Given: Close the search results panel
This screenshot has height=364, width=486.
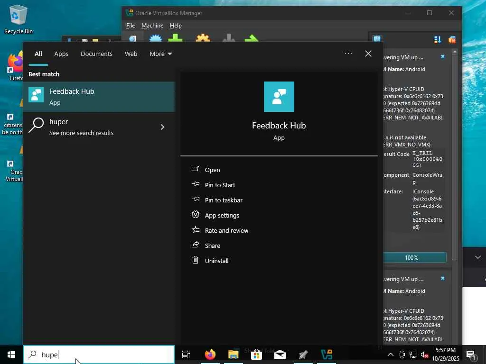Looking at the screenshot, I should coord(368,54).
